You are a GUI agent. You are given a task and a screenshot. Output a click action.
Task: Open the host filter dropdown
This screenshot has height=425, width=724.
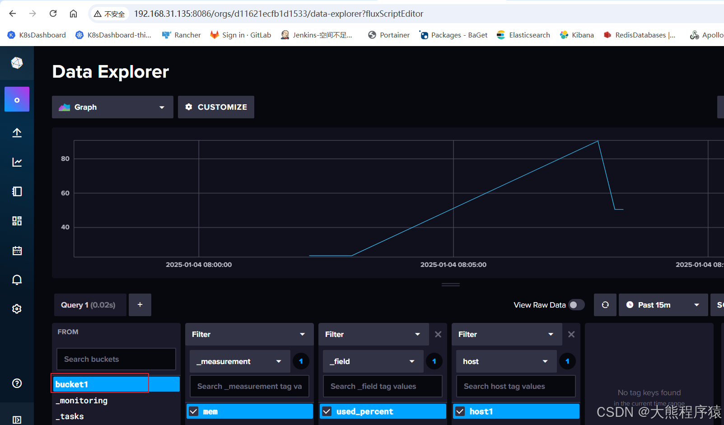click(506, 361)
